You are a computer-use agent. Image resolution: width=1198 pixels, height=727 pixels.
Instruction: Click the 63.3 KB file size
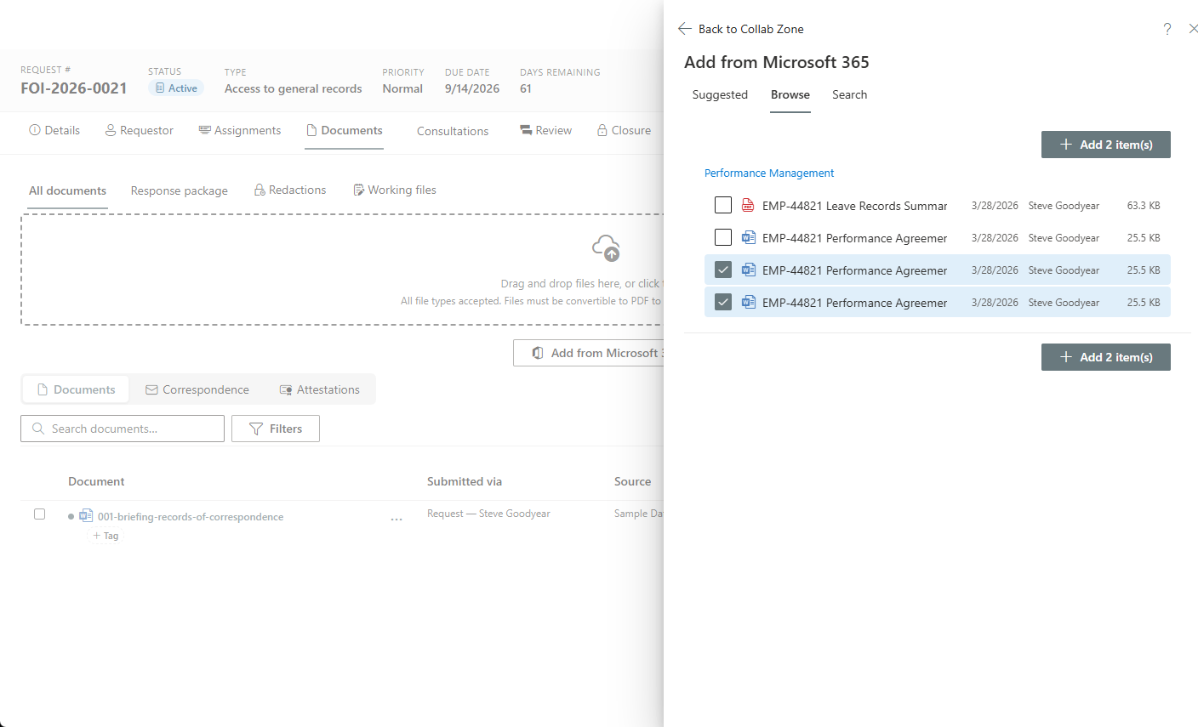pyautogui.click(x=1144, y=206)
